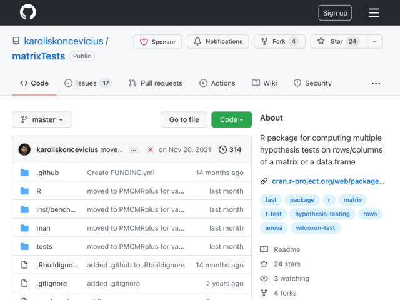400x300 pixels.
Task: Fork the matrixTests repository
Action: point(279,42)
